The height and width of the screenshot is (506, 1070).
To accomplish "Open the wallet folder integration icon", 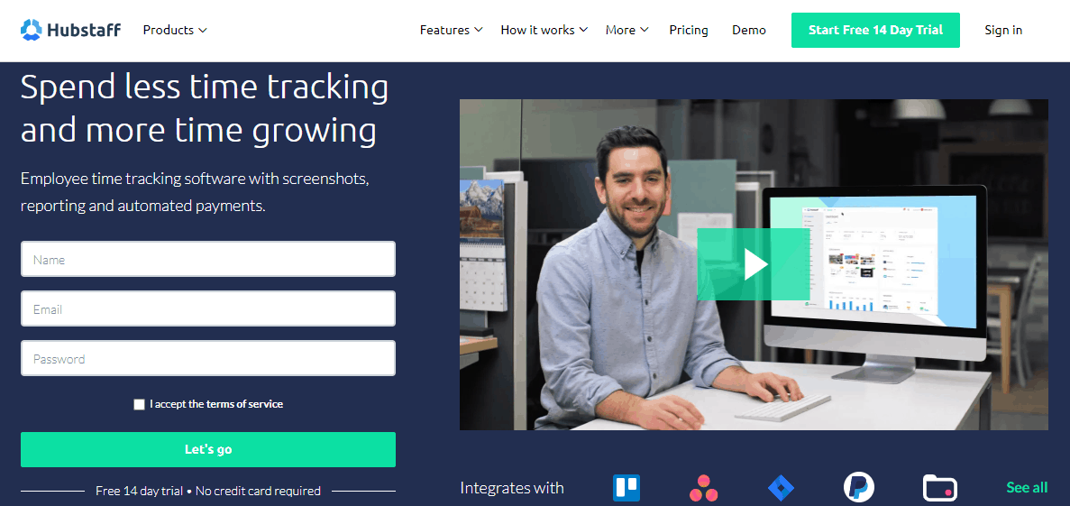I will pyautogui.click(x=939, y=488).
